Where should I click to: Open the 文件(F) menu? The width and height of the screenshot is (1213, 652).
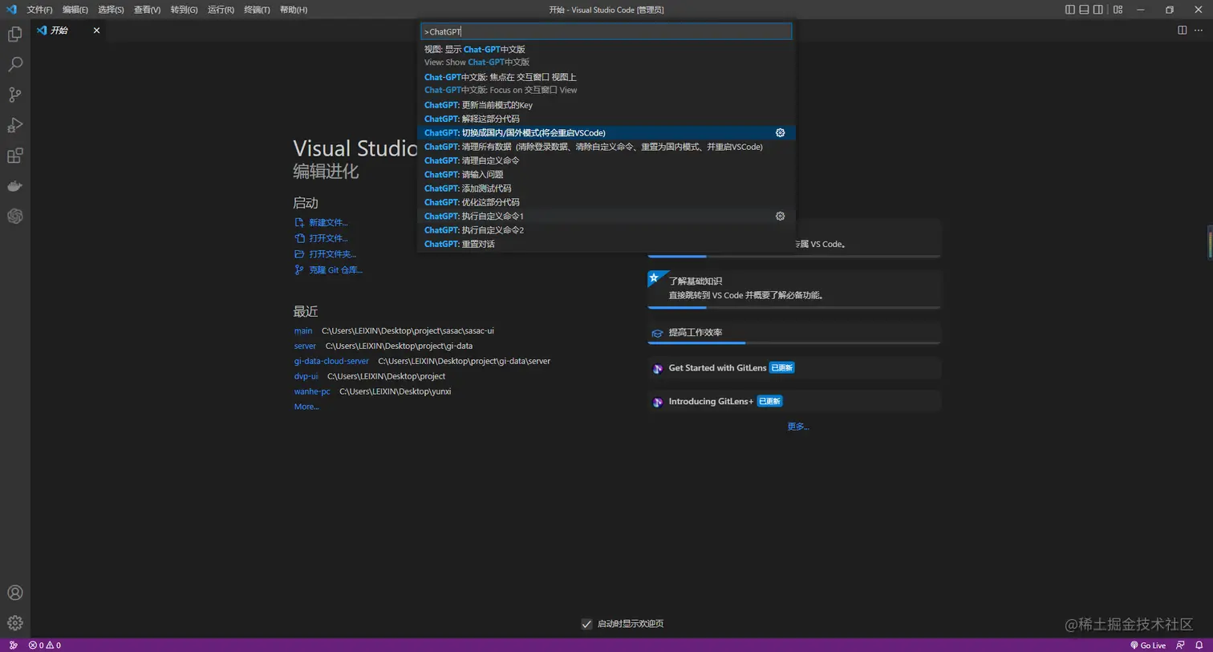point(39,10)
